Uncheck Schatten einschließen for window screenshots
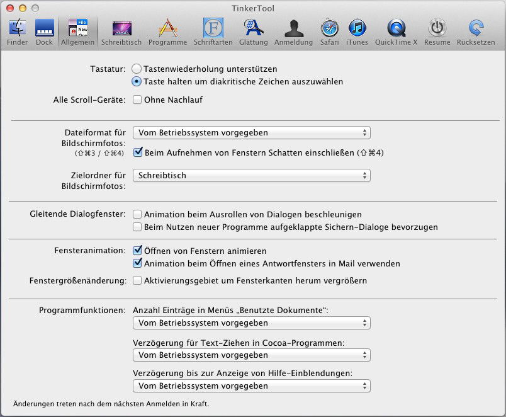506x417 pixels. tap(138, 152)
